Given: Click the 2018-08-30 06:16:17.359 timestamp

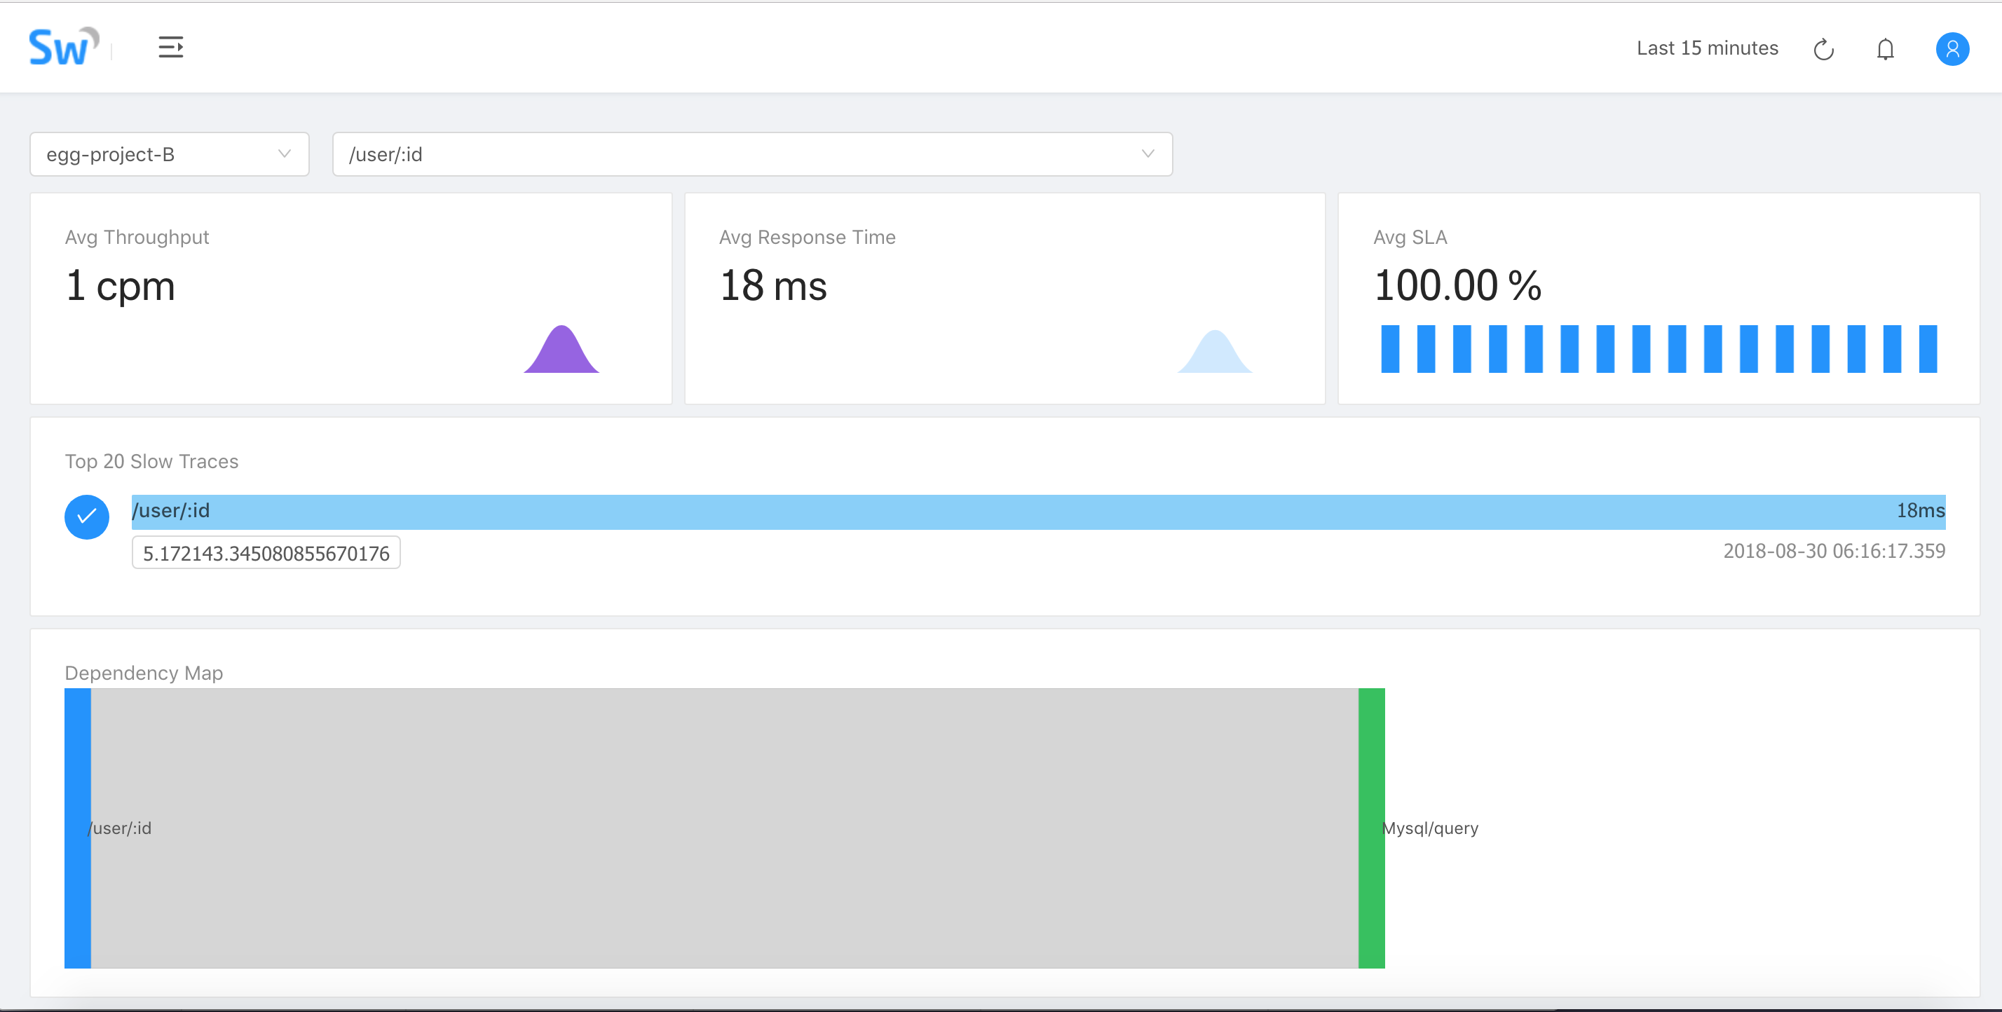Looking at the screenshot, I should click(x=1834, y=551).
